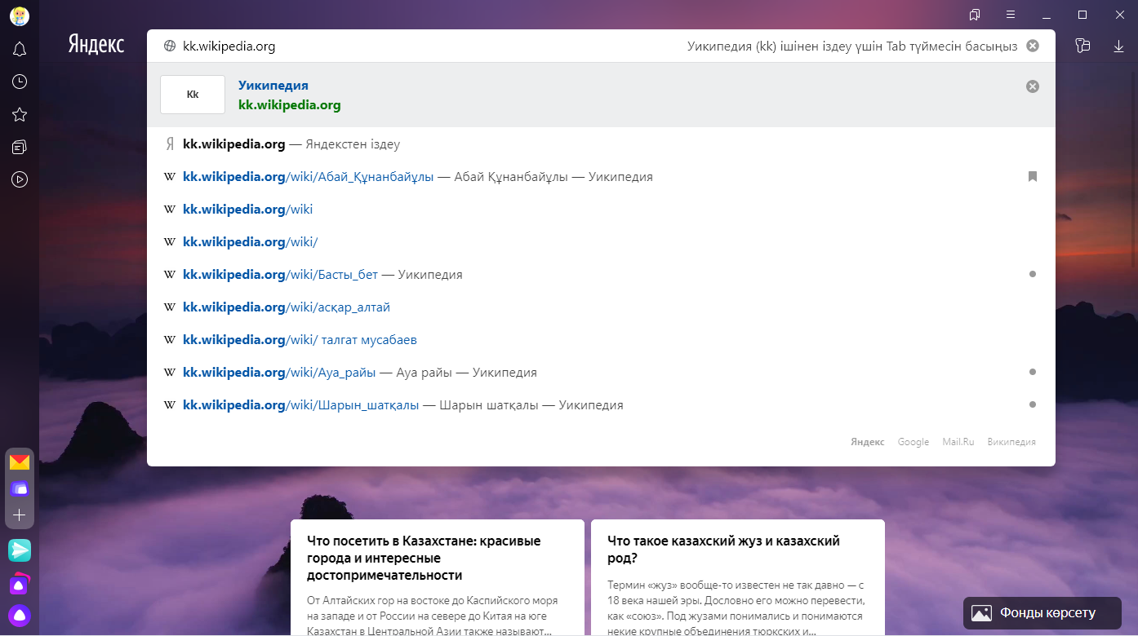Switch search engine to Google
The image size is (1138, 636).
point(914,442)
